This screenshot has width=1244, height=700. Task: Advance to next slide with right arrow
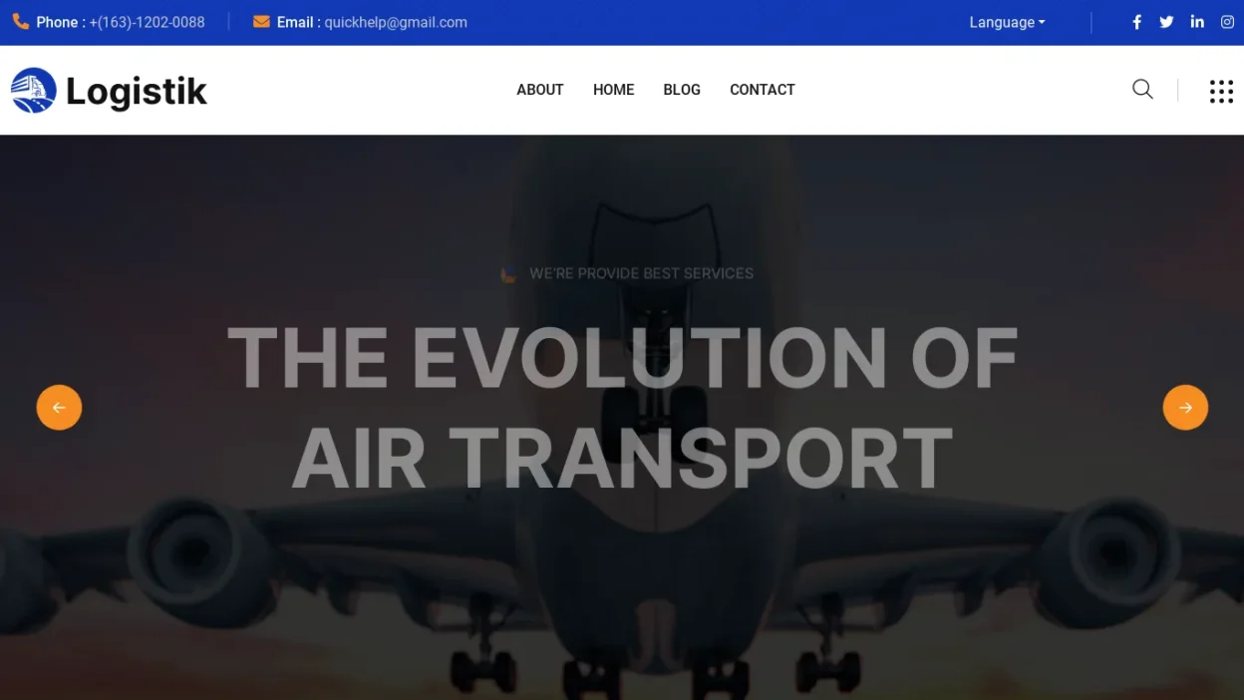(1185, 407)
